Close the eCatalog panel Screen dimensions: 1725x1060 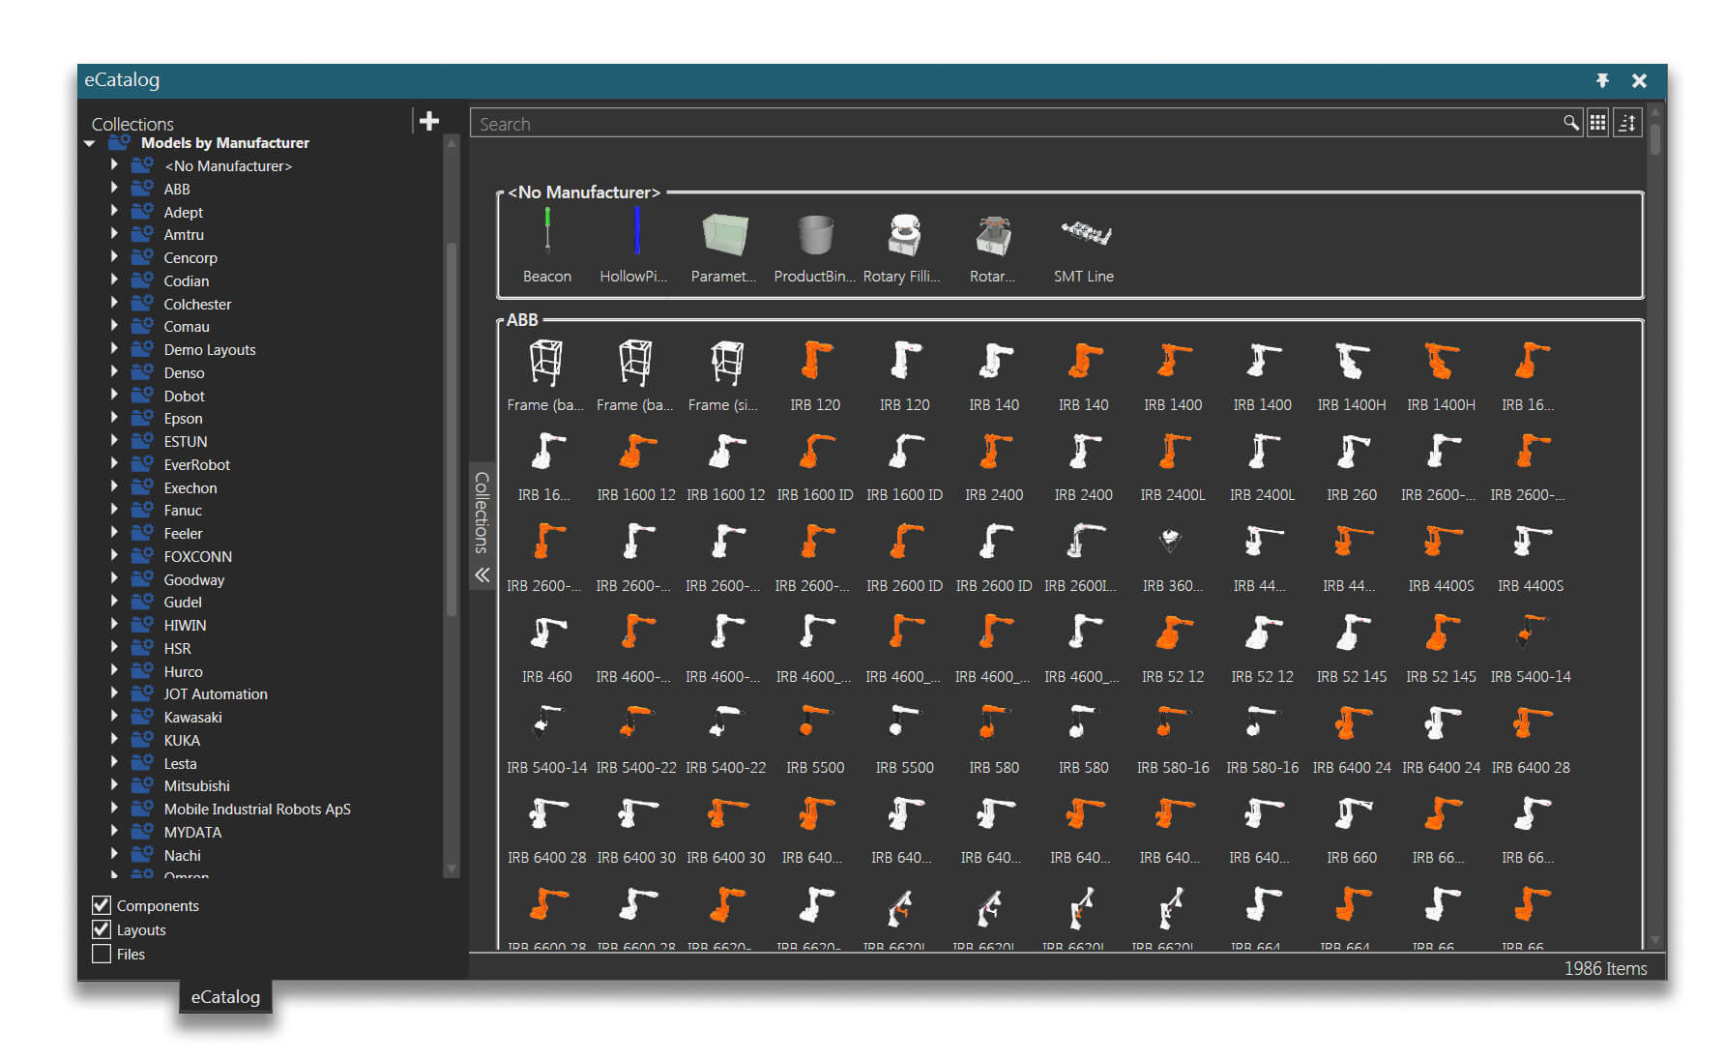coord(1639,80)
